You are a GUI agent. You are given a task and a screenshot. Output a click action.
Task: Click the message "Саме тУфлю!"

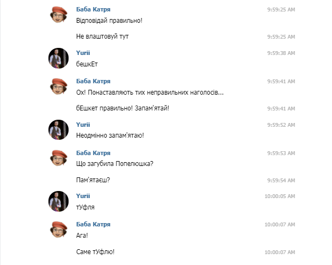click(x=95, y=251)
